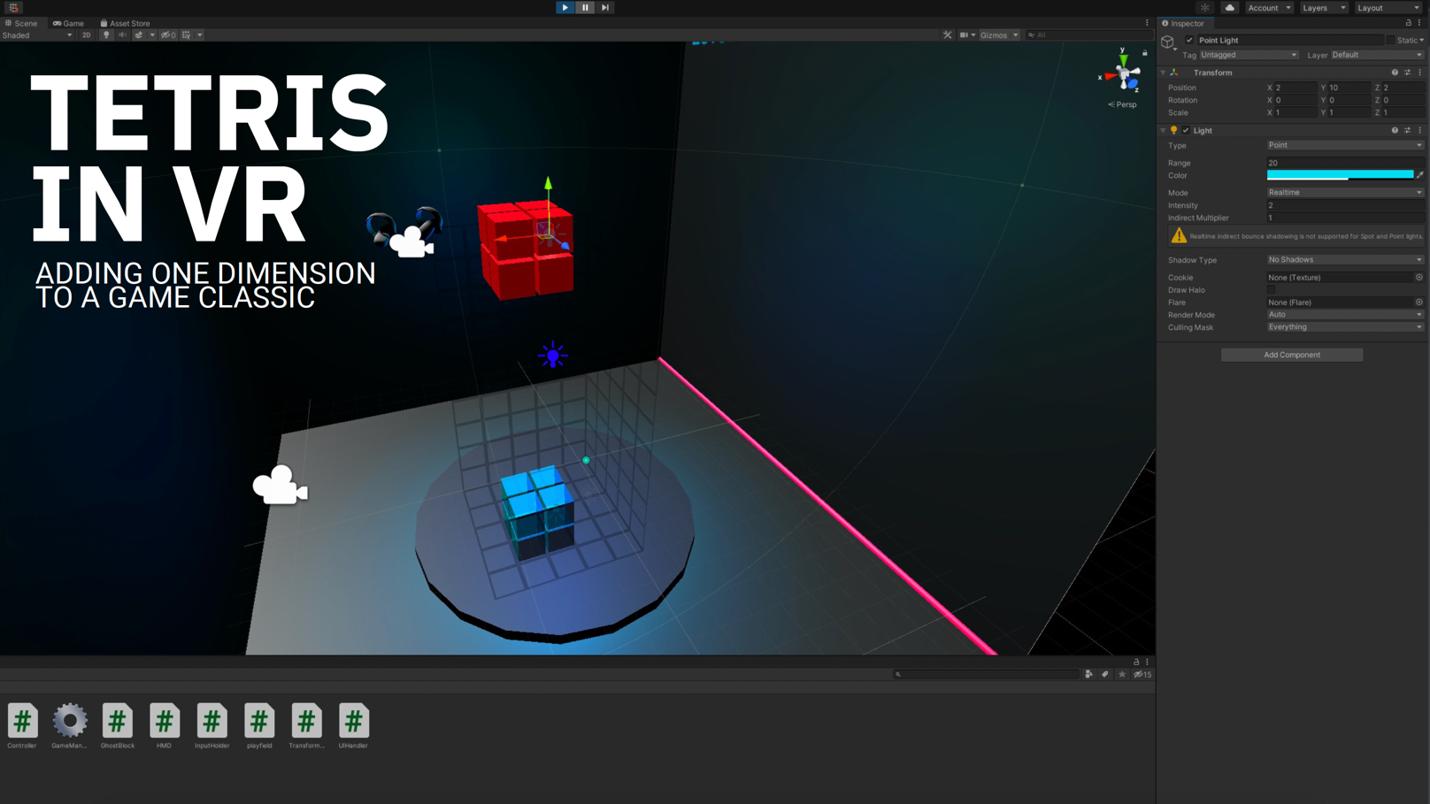Open the GameObject icon picker
The width and height of the screenshot is (1430, 804).
coord(1168,42)
